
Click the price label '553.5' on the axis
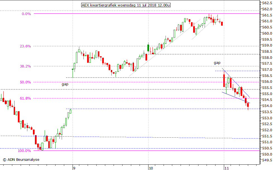point(267,112)
